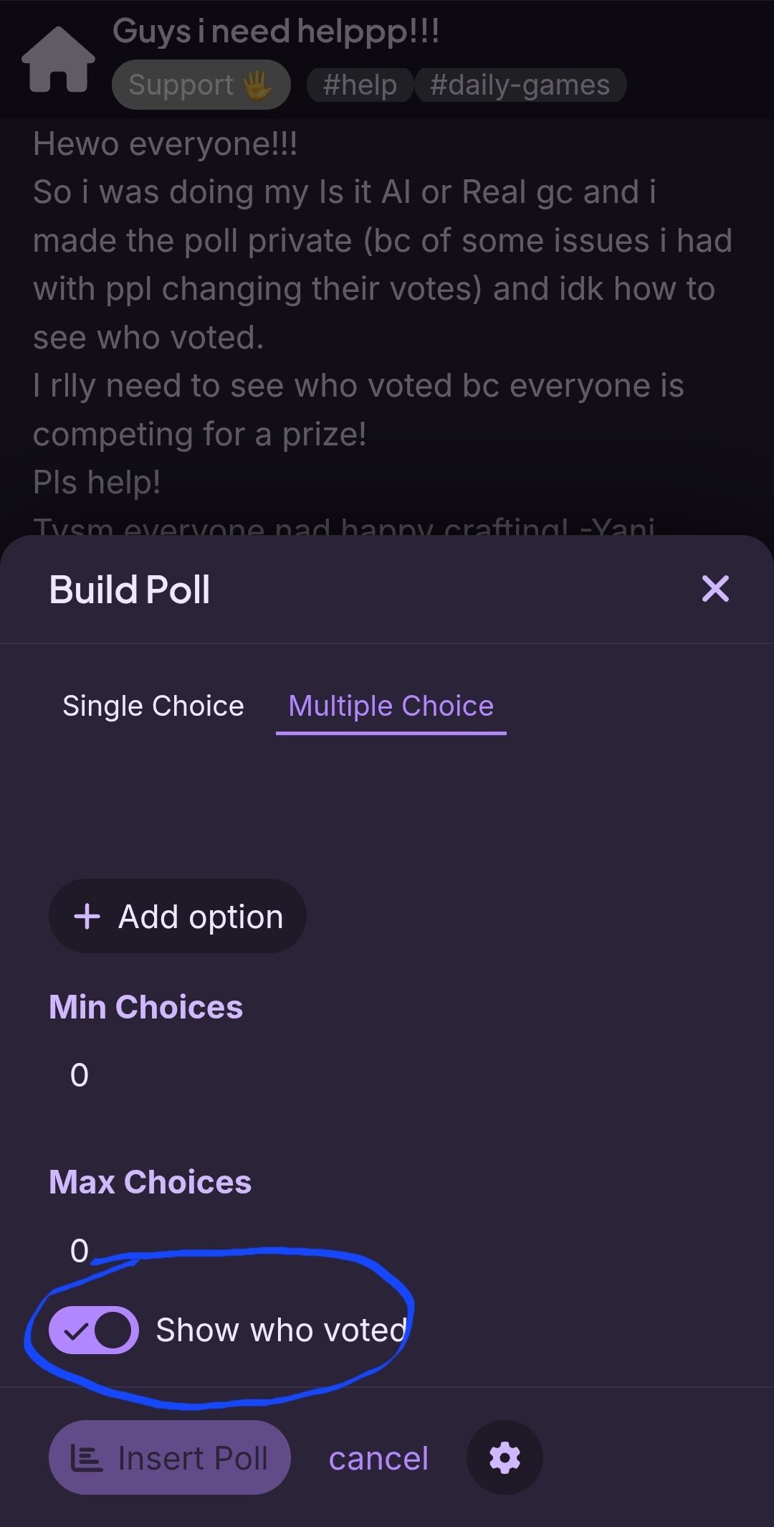Open the Support category tag
Screen dimensions: 774x1527
(201, 85)
